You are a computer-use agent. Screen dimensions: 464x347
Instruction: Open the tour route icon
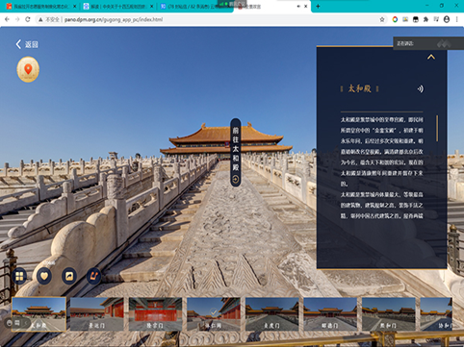(94, 276)
